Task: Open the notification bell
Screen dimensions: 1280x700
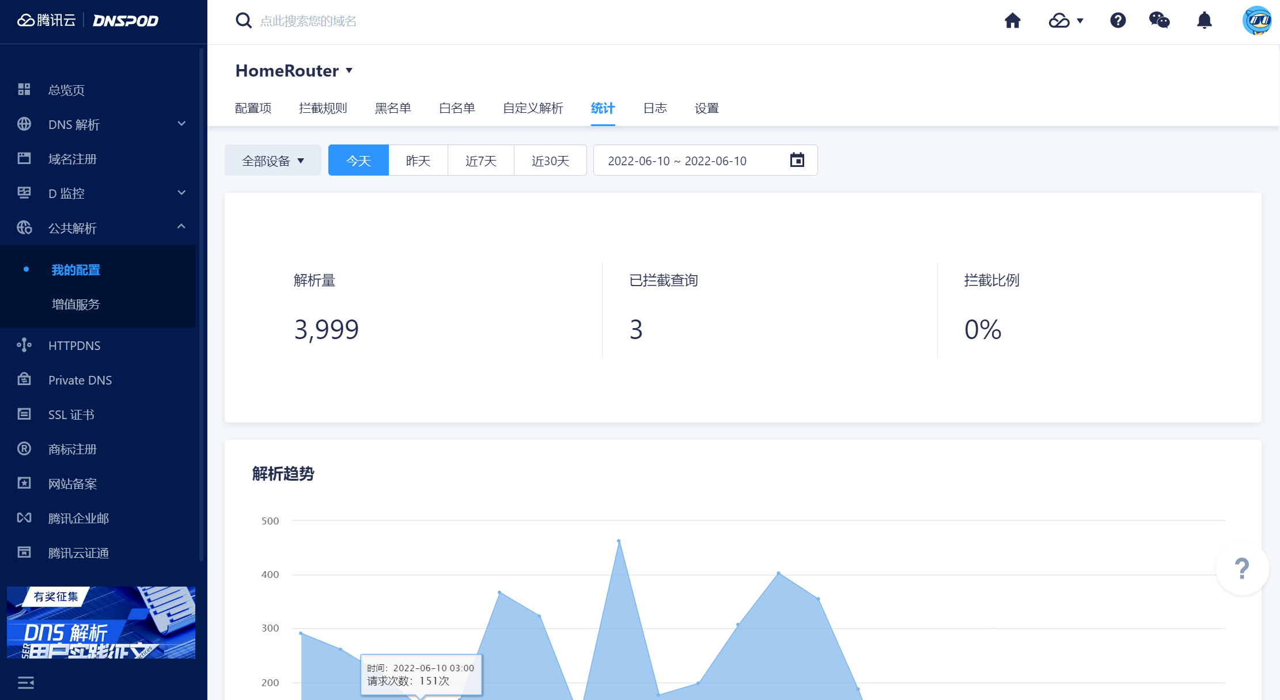Action: point(1204,21)
